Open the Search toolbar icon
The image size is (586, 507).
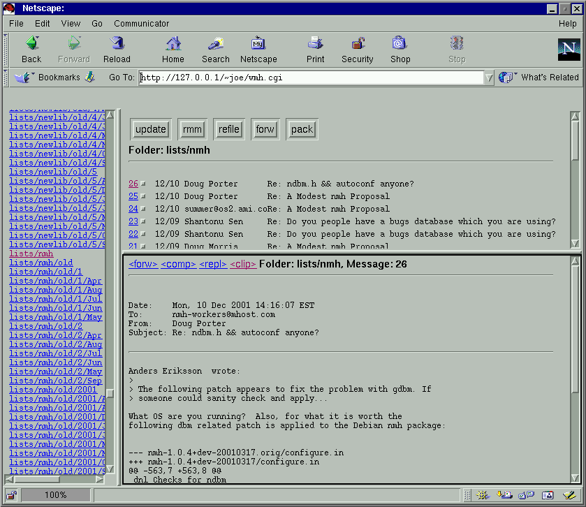(215, 43)
